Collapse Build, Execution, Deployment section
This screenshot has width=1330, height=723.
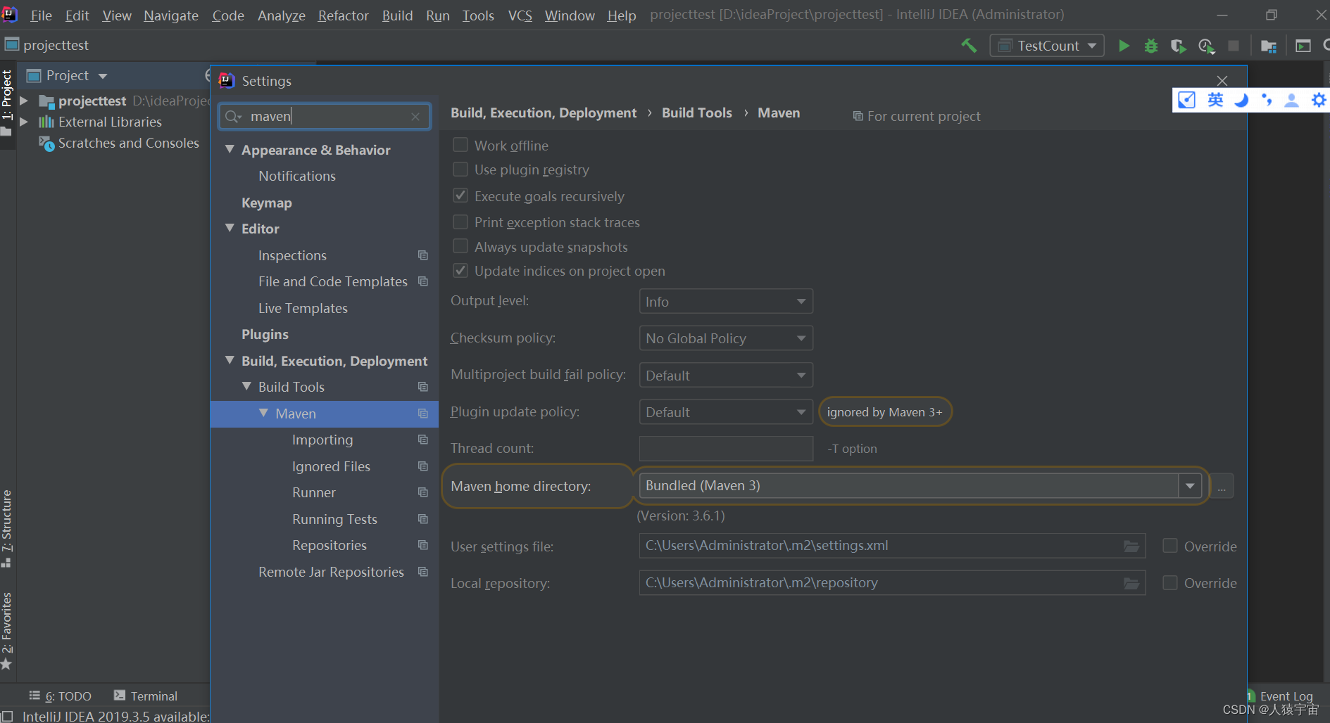tap(230, 360)
